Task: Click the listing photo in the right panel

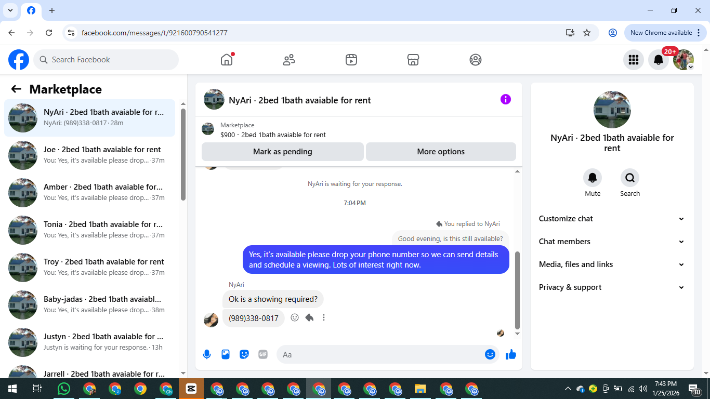Action: pos(612,110)
